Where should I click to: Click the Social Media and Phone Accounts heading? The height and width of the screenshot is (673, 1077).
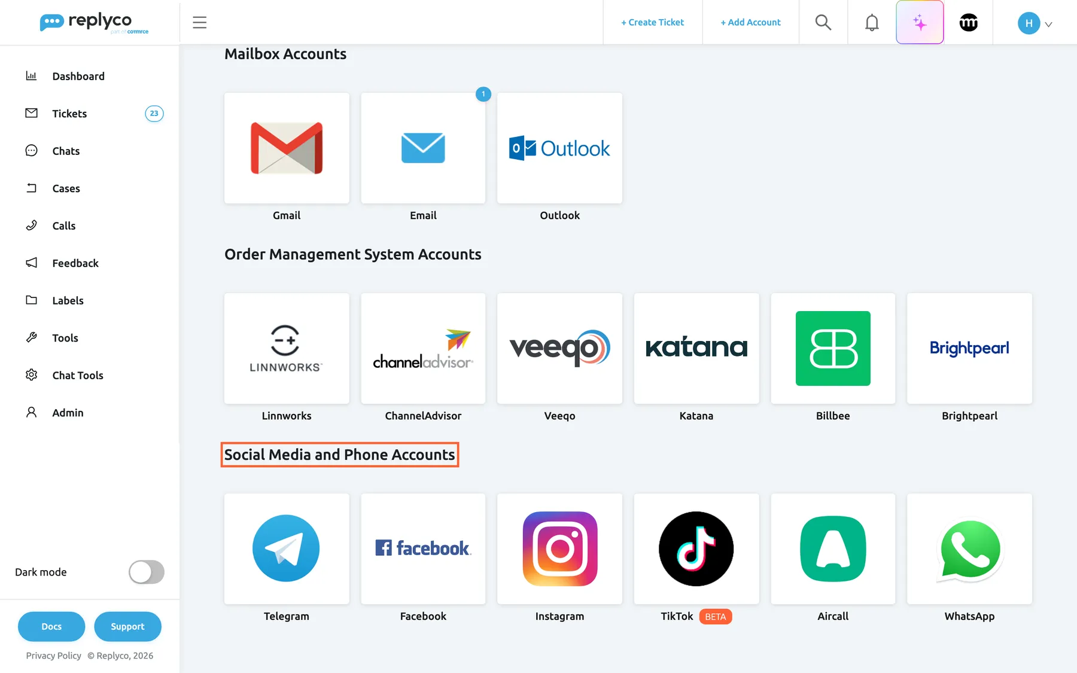tap(340, 455)
